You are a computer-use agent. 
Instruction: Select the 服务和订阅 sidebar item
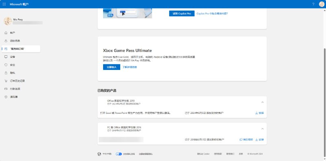click(x=21, y=49)
